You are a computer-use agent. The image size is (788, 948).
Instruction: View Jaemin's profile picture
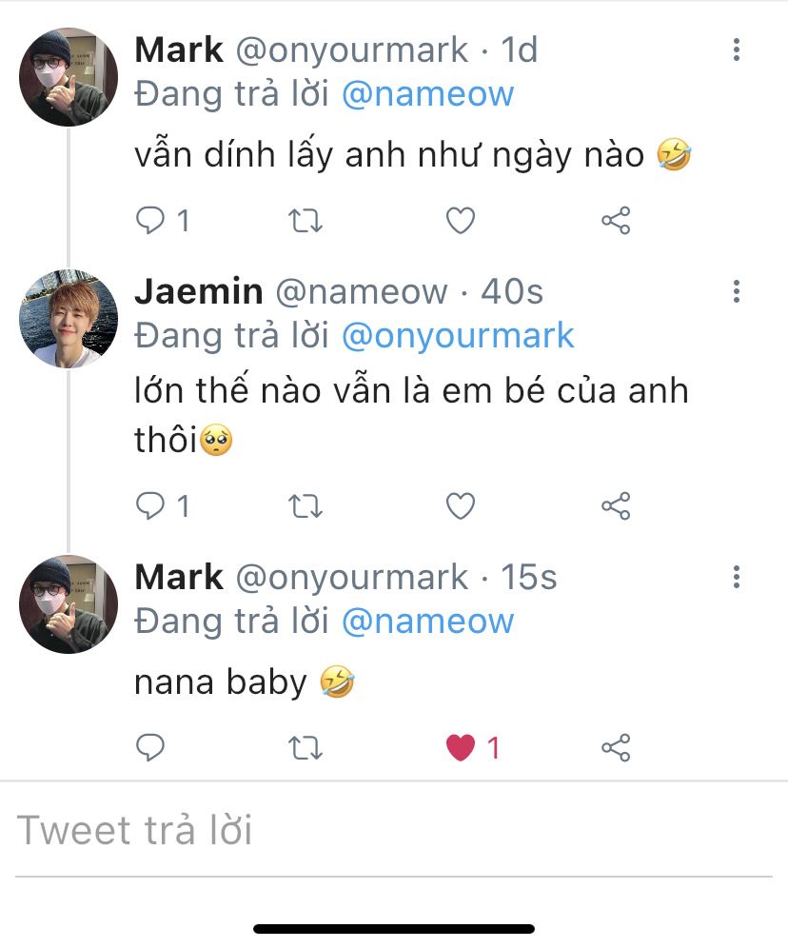69,319
